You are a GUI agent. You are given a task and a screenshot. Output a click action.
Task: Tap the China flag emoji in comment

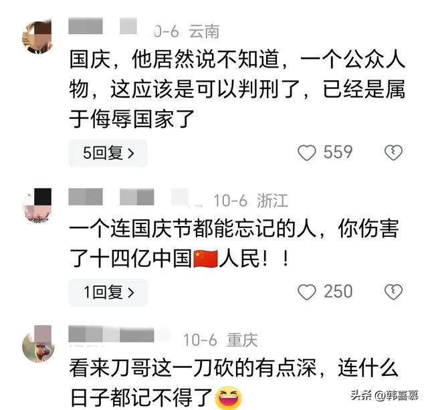click(x=205, y=258)
